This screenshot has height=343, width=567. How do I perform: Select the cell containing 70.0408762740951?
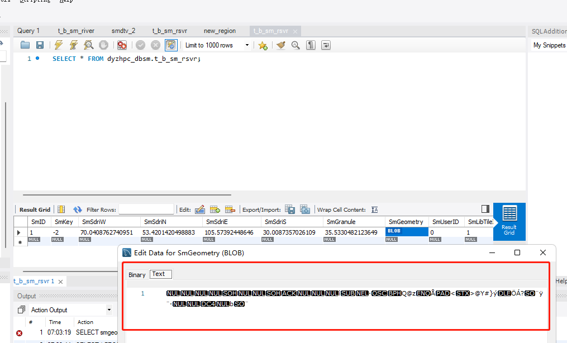(x=109, y=232)
